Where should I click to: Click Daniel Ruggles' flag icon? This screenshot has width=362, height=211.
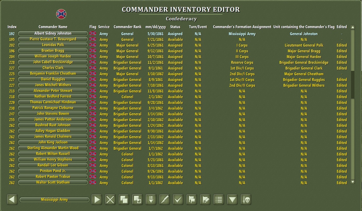[x=93, y=79]
